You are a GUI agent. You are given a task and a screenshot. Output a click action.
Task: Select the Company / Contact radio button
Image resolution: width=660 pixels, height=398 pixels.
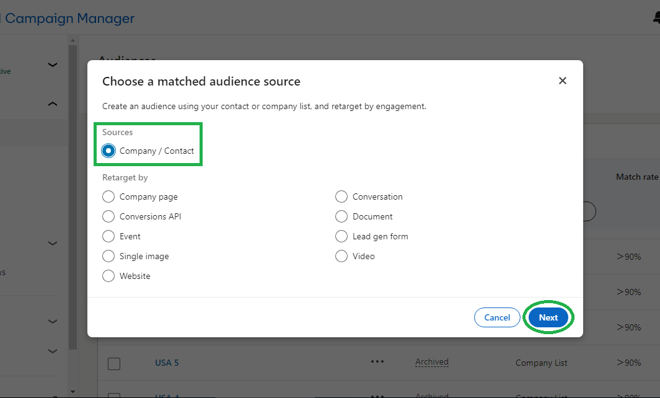[108, 151]
